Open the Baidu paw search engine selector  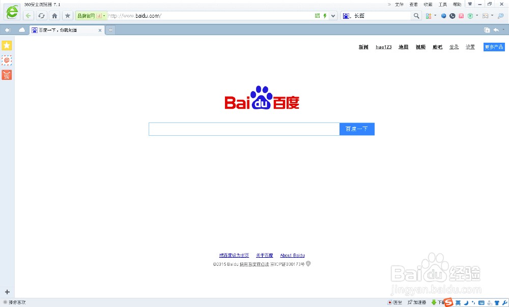pos(346,16)
